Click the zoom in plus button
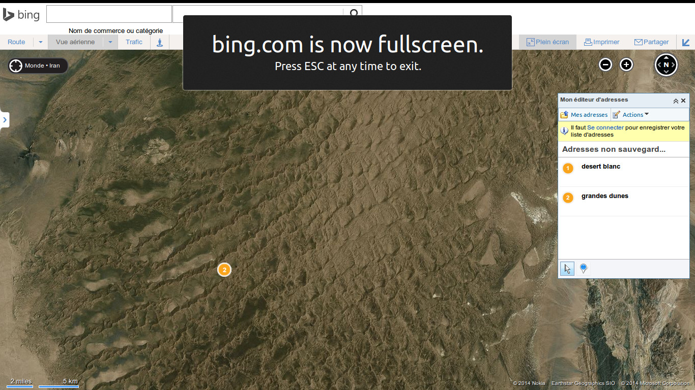695x390 pixels. point(626,64)
